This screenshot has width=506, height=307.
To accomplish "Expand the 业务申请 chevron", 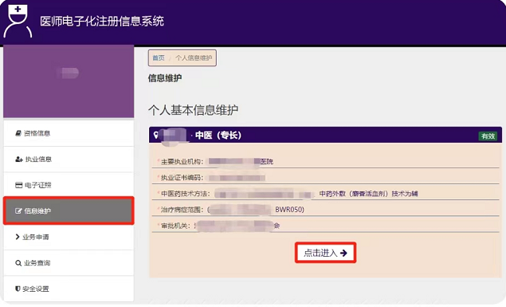I will (x=18, y=237).
